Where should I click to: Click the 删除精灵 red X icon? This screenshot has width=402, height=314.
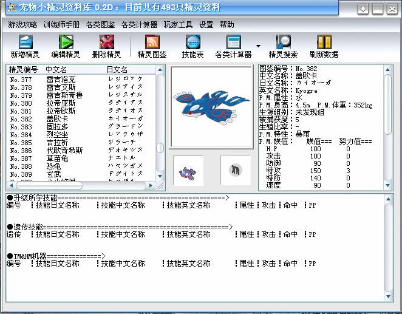(x=107, y=42)
